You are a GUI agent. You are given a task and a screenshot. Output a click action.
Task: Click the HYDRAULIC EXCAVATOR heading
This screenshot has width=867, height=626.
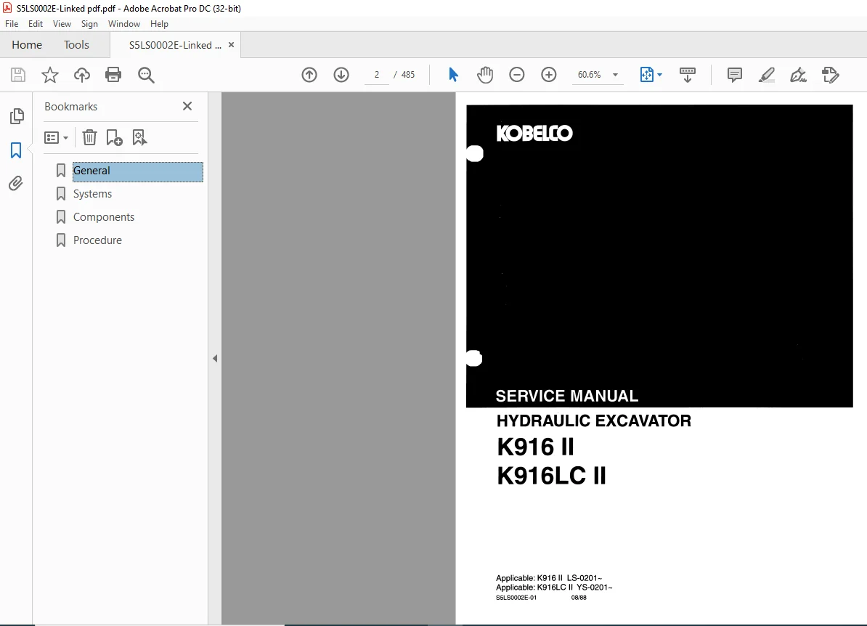click(594, 420)
